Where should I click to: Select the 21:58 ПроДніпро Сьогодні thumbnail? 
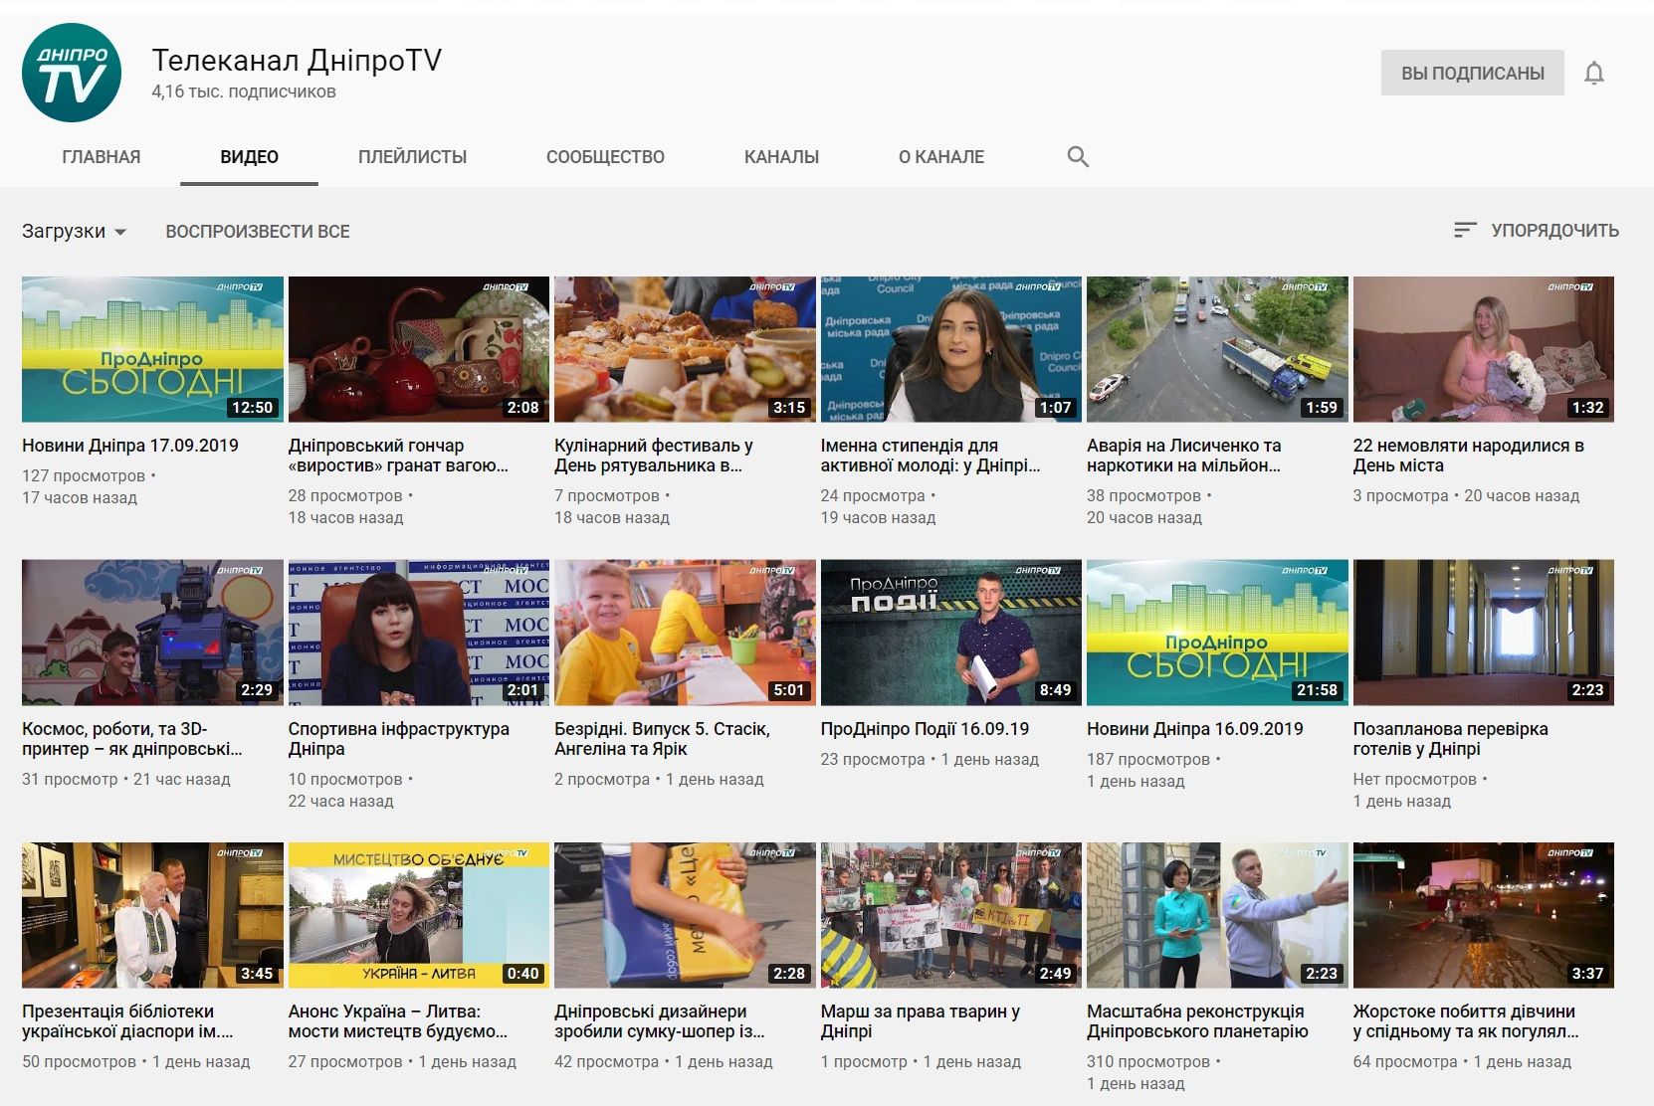point(1216,633)
